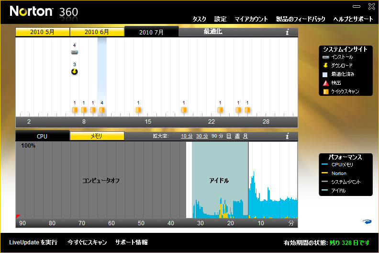
Task: Open the ヘルプとサポート menu
Action: [x=353, y=19]
